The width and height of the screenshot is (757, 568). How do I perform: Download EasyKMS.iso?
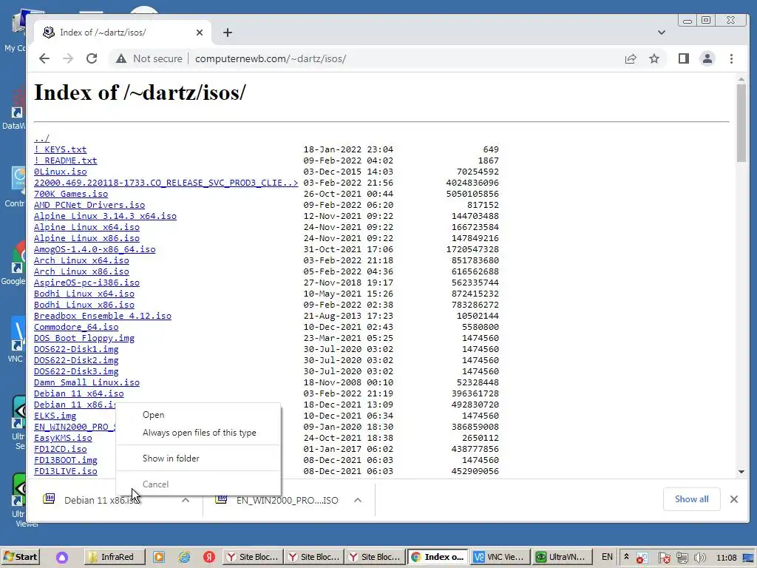[63, 439]
